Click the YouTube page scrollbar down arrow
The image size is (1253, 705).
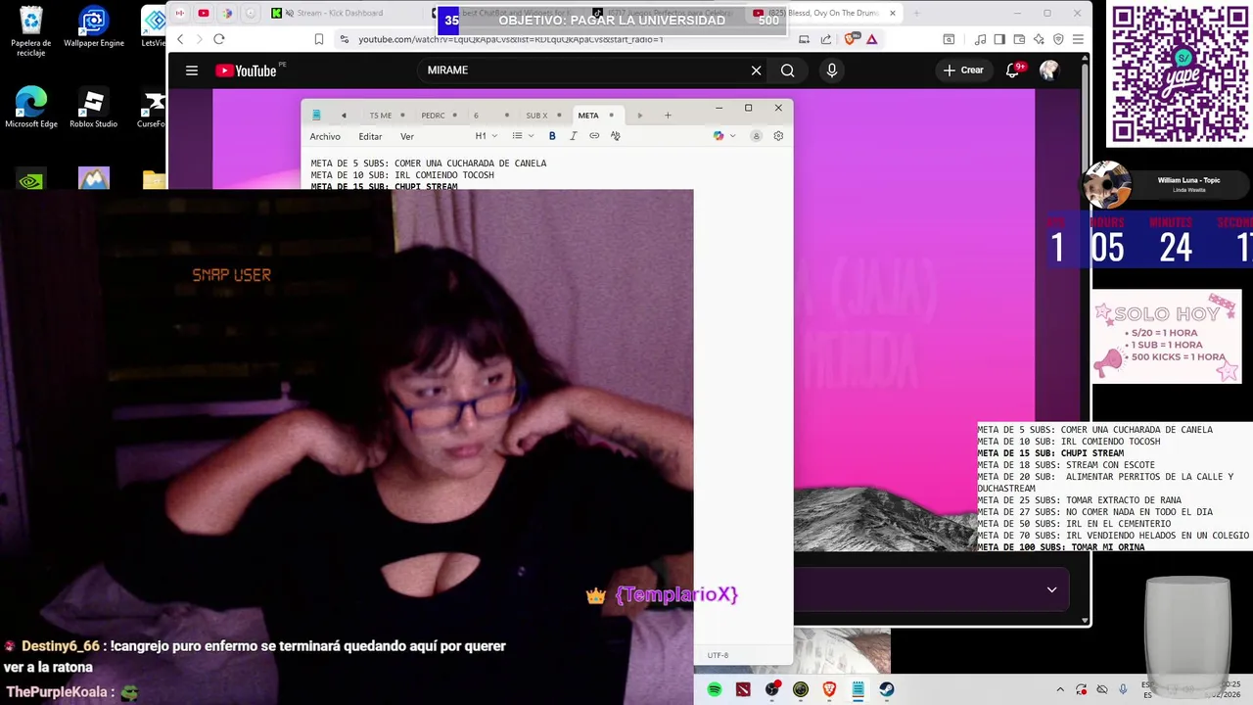(x=1085, y=620)
